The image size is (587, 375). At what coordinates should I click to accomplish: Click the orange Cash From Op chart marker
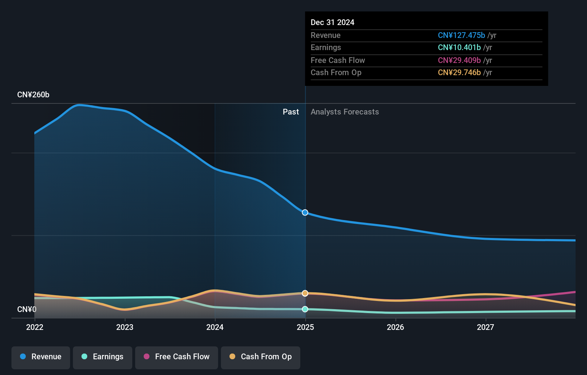[x=305, y=293]
